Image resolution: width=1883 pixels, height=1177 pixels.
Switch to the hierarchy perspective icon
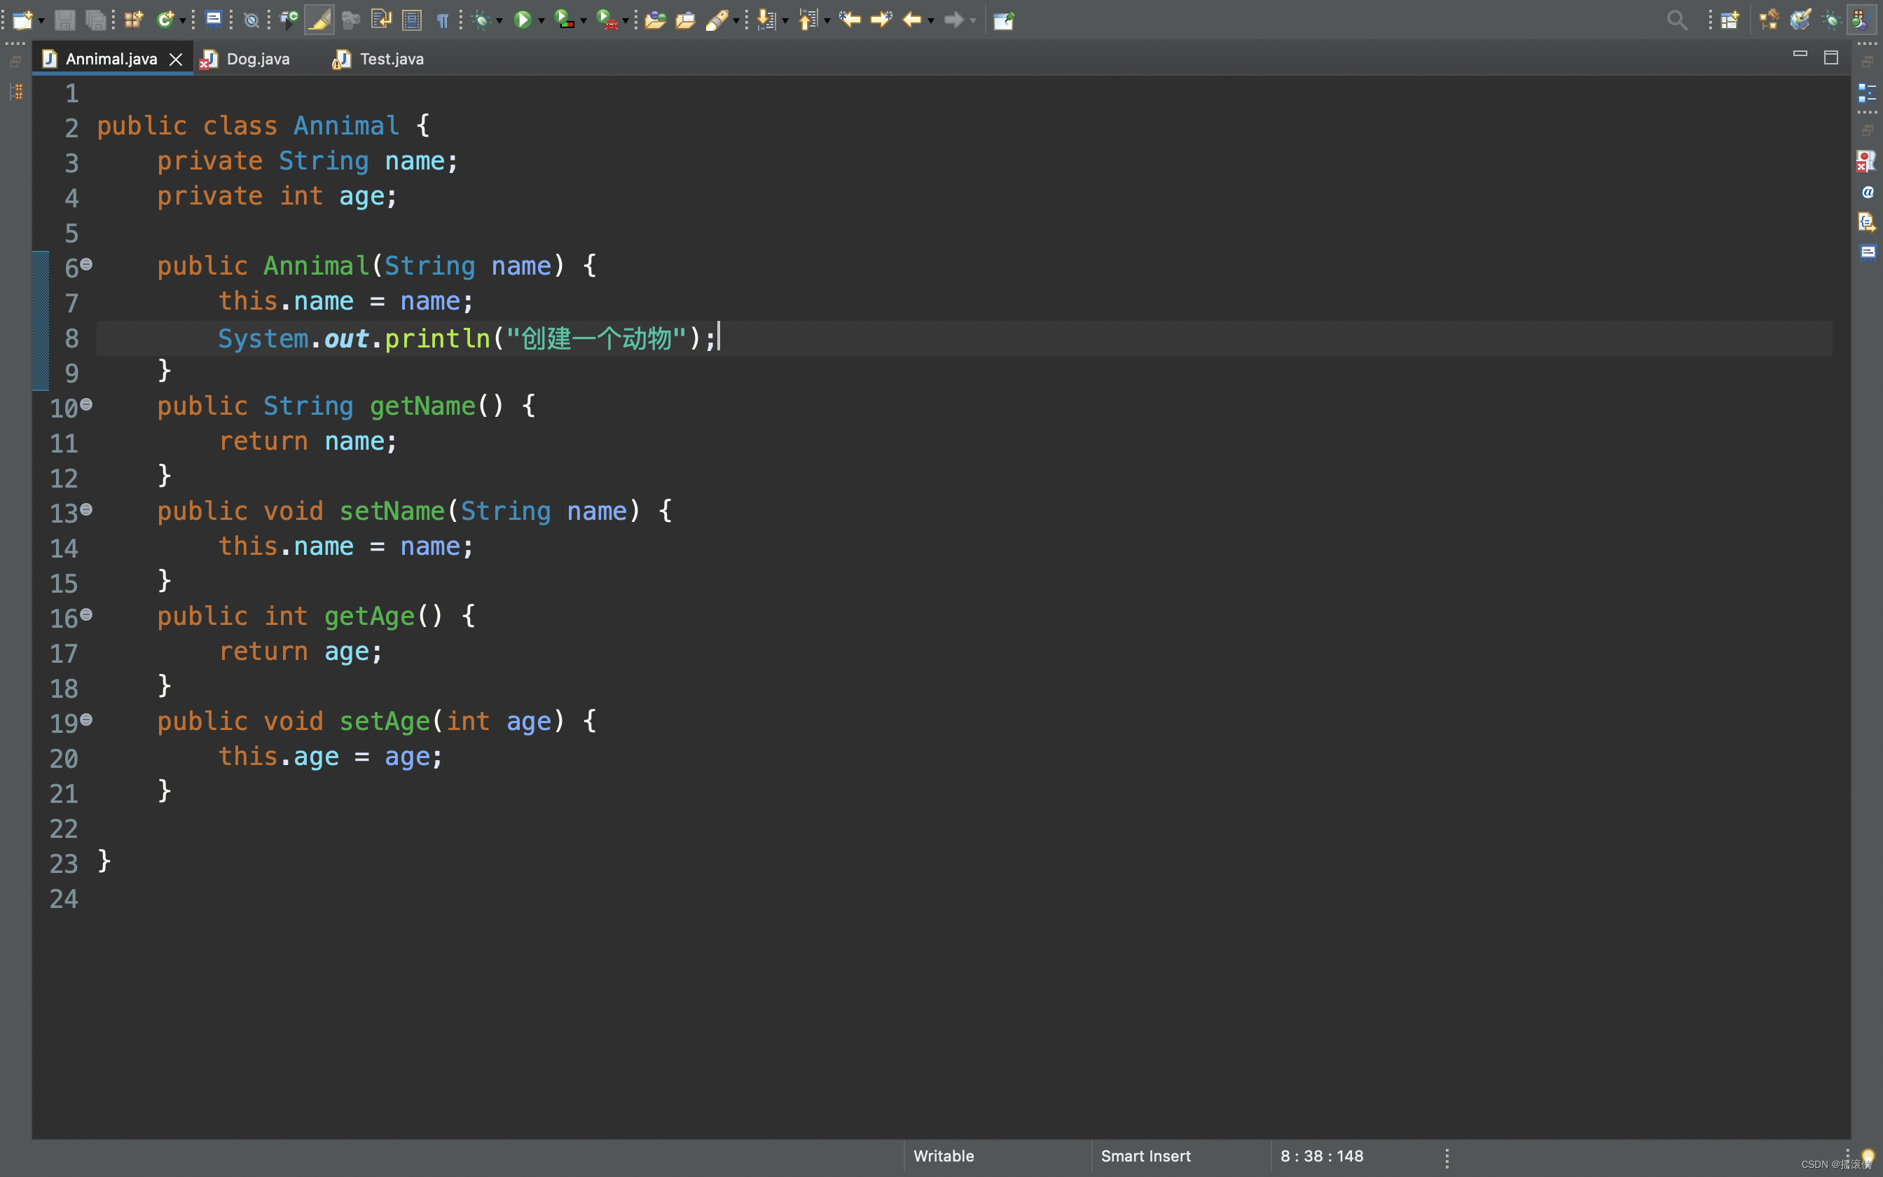coord(1769,20)
